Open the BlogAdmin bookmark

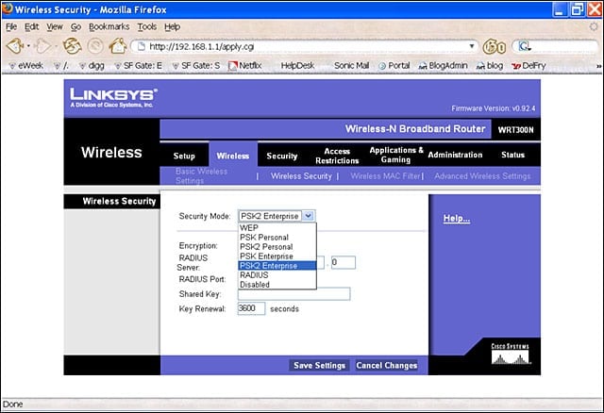click(x=443, y=66)
